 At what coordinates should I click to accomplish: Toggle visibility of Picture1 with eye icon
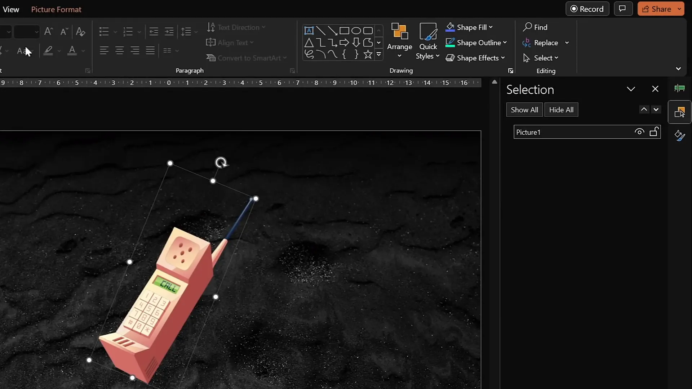[x=639, y=132]
